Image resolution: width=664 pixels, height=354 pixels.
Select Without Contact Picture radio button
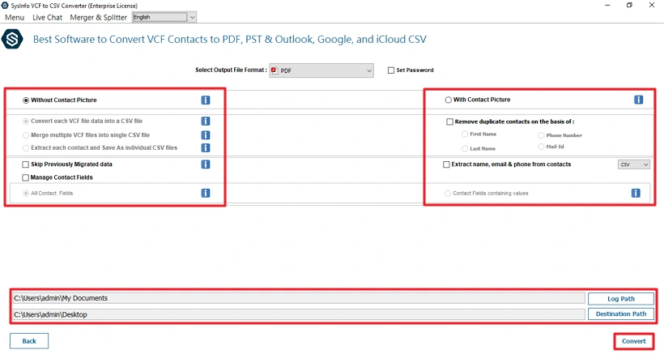point(26,100)
